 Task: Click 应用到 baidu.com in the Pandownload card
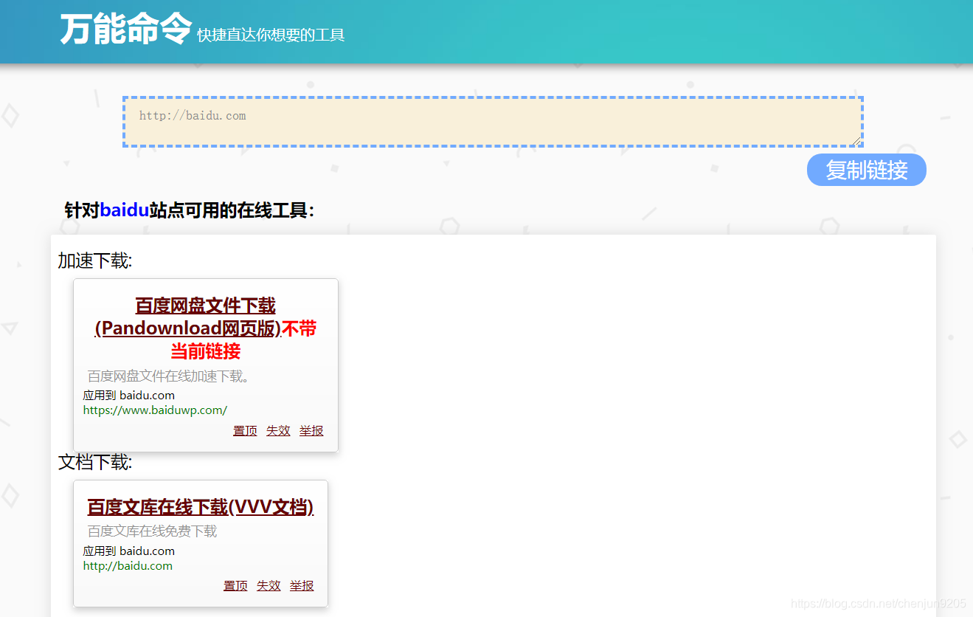pyautogui.click(x=129, y=396)
